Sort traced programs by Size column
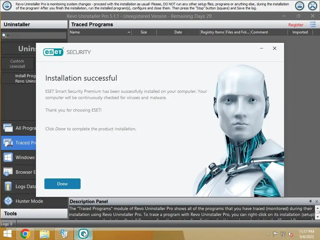The height and width of the screenshot is (240, 320). pos(144,32)
